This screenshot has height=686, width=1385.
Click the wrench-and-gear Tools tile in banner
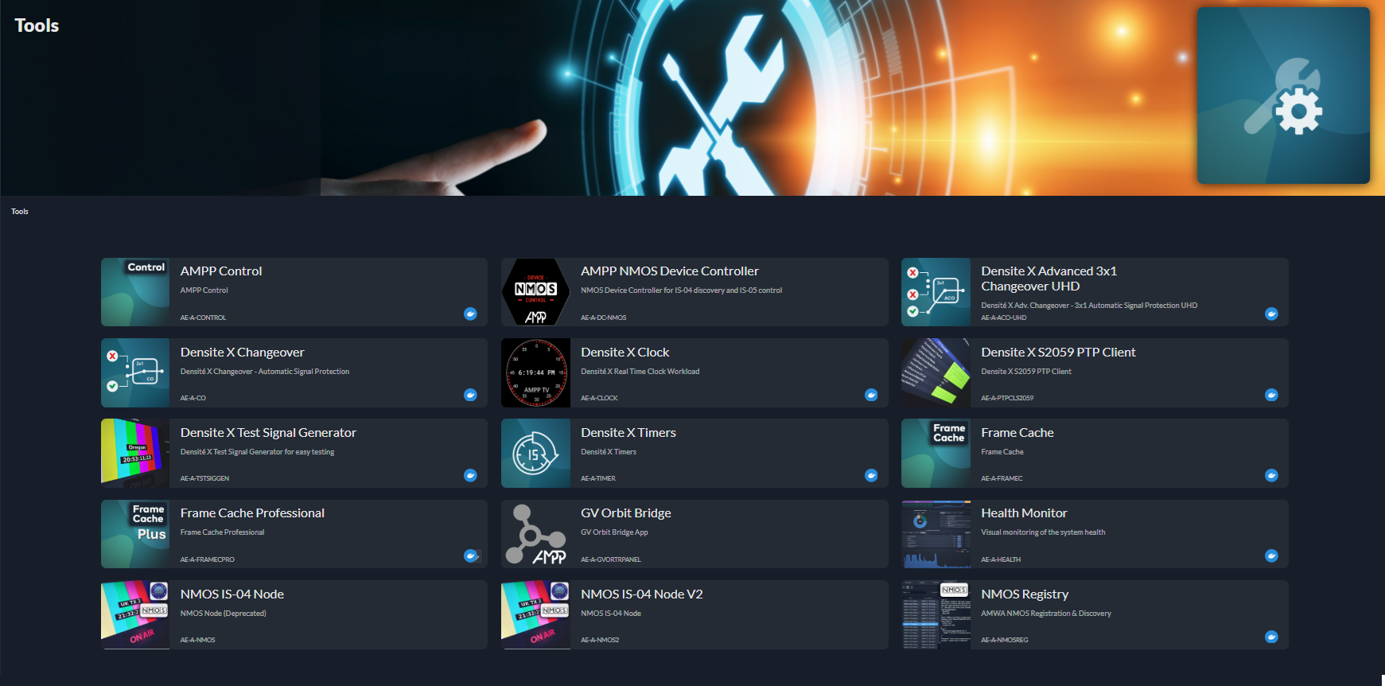pyautogui.click(x=1283, y=95)
